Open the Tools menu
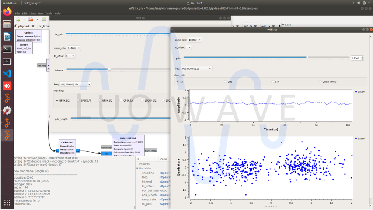Viewport: 373px width, 210px height. point(49,14)
